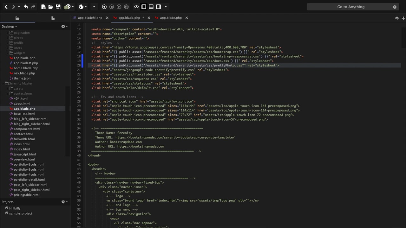This screenshot has height=228, width=406.
Task: Undo the last edit
Action: (x=26, y=7)
